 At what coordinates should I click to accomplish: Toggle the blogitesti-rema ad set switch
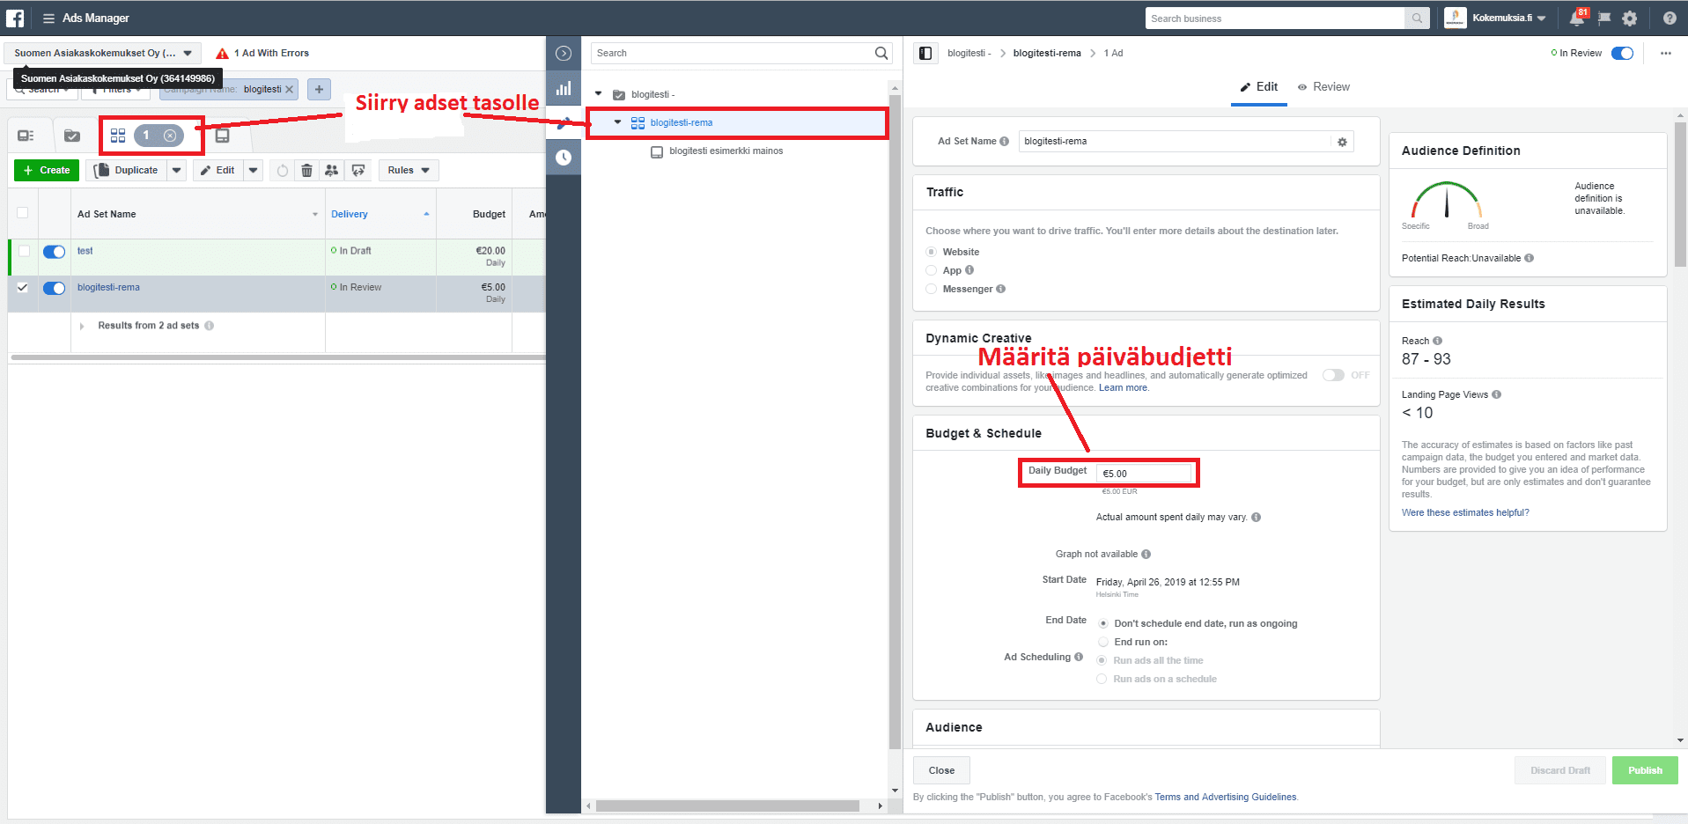(x=55, y=289)
